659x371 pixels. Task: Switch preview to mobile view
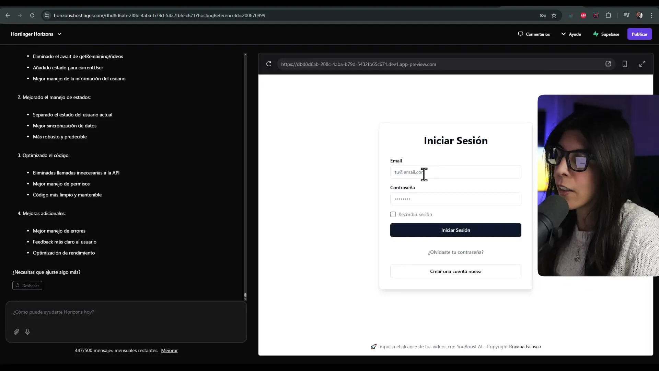pyautogui.click(x=625, y=64)
